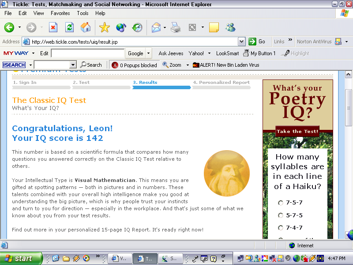Viewport: 353px width, 265px height.
Task: Click the Highlight pen toolbar item
Action: coord(295,53)
